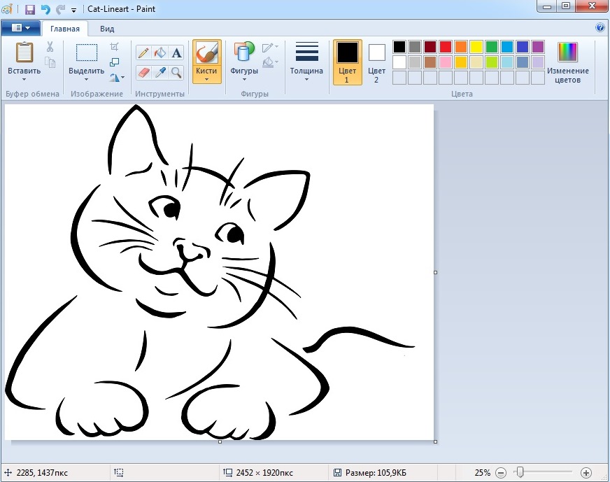Open the blue Paint file menu button
Image resolution: width=610 pixels, height=482 pixels.
(x=20, y=28)
